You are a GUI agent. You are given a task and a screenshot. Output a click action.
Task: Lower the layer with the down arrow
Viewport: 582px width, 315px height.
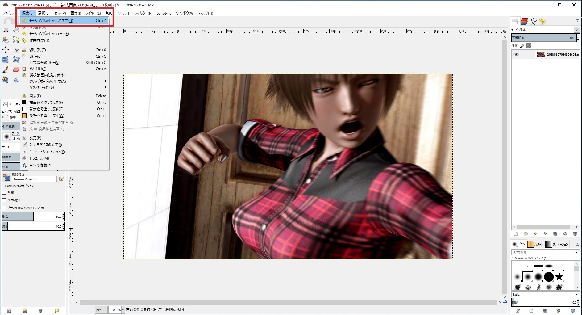(x=545, y=234)
